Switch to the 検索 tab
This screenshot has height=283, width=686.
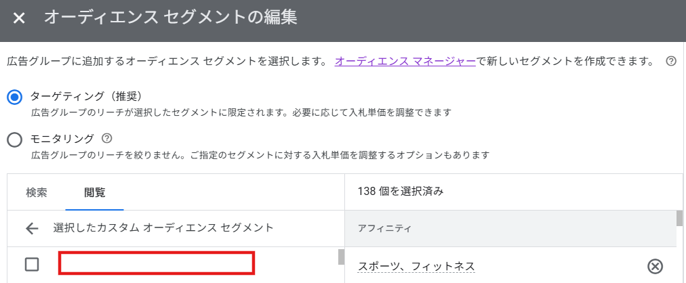(x=37, y=192)
